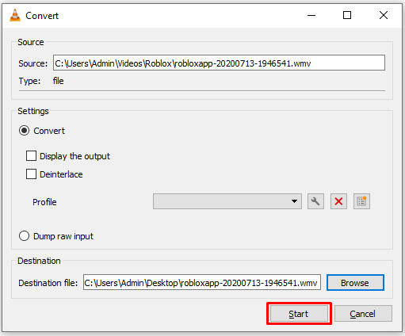Screen dimensions: 405x336
Task: Enable Display the output checkbox
Action: 31,156
